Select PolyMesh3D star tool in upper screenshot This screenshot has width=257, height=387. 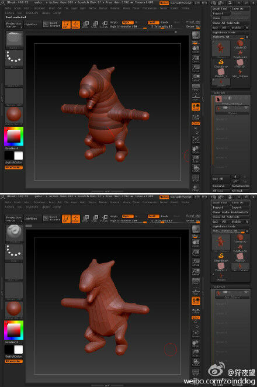pyautogui.click(x=240, y=54)
